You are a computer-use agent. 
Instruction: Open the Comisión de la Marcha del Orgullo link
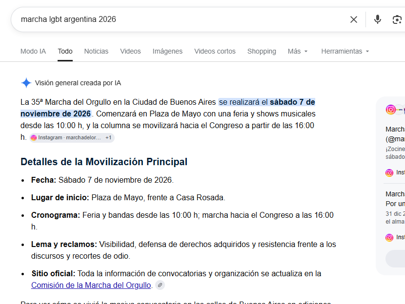pos(91,285)
